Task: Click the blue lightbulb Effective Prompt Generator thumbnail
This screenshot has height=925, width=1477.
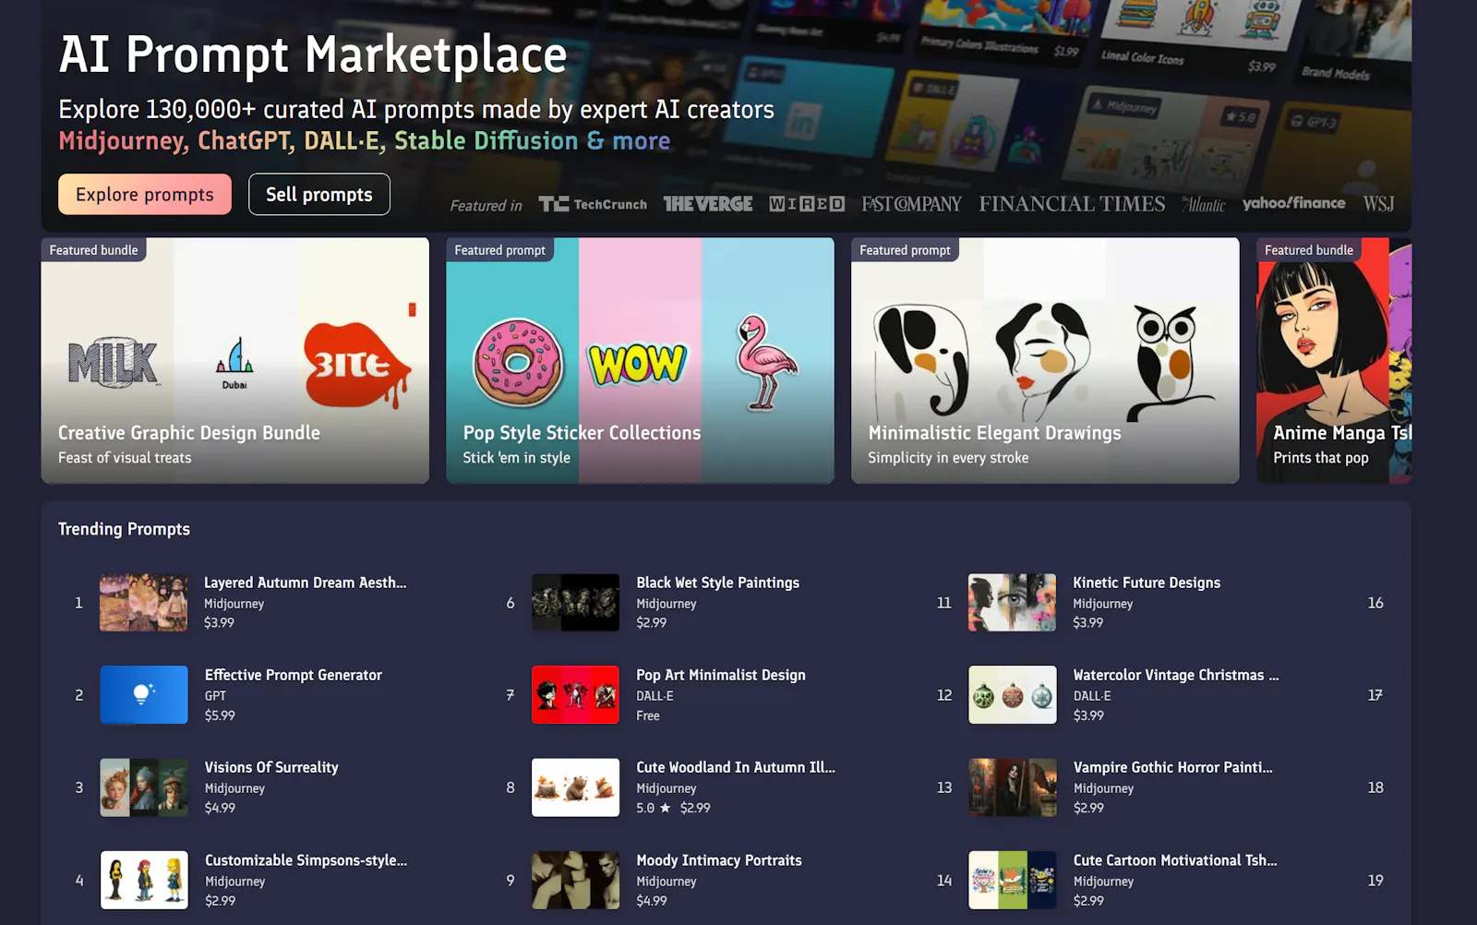Action: coord(143,695)
